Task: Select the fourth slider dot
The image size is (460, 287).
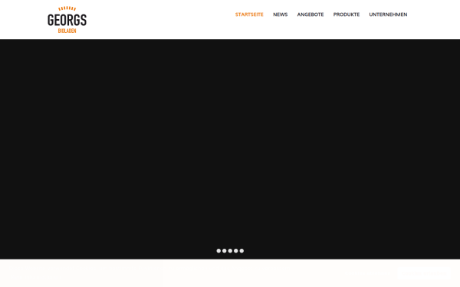Action: pos(236,251)
